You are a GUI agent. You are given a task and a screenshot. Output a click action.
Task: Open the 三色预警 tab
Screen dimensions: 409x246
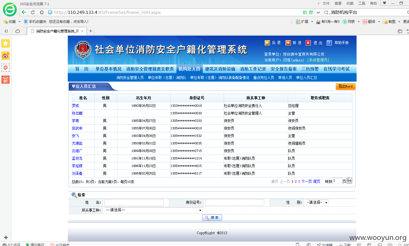point(310,69)
